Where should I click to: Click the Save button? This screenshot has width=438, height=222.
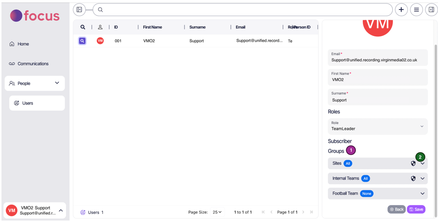(416, 209)
